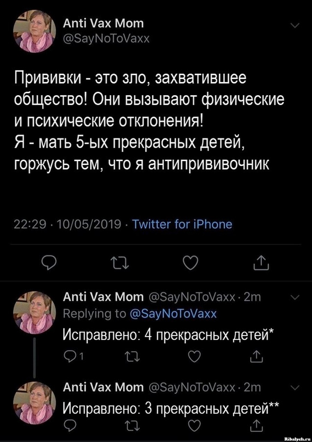
Task: Open the 'Twitter for iPhone' link
Action: click(182, 224)
